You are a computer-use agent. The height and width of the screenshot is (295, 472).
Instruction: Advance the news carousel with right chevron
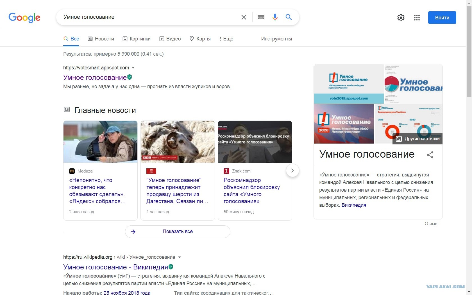click(x=292, y=171)
